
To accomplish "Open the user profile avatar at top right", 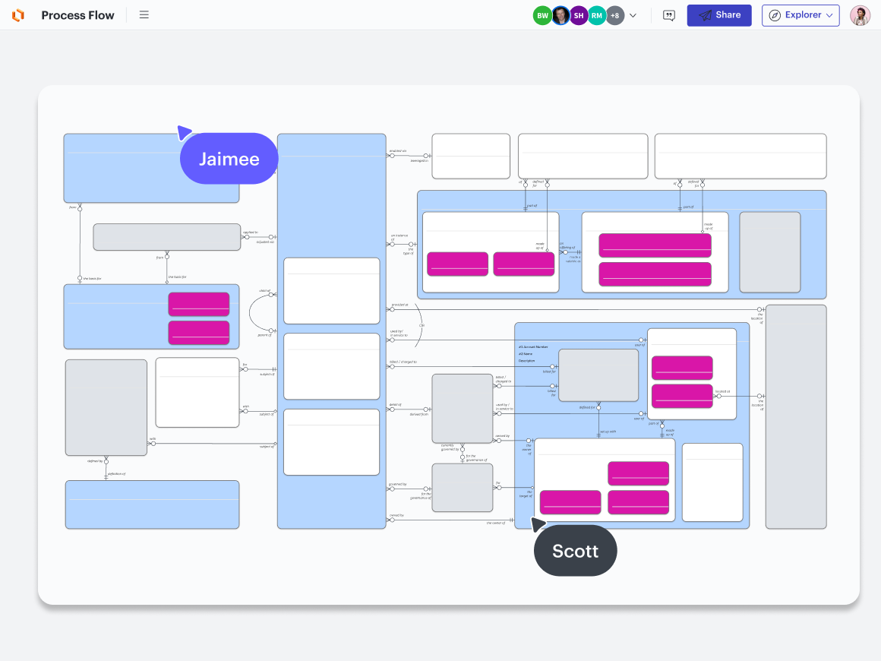I will pyautogui.click(x=860, y=15).
